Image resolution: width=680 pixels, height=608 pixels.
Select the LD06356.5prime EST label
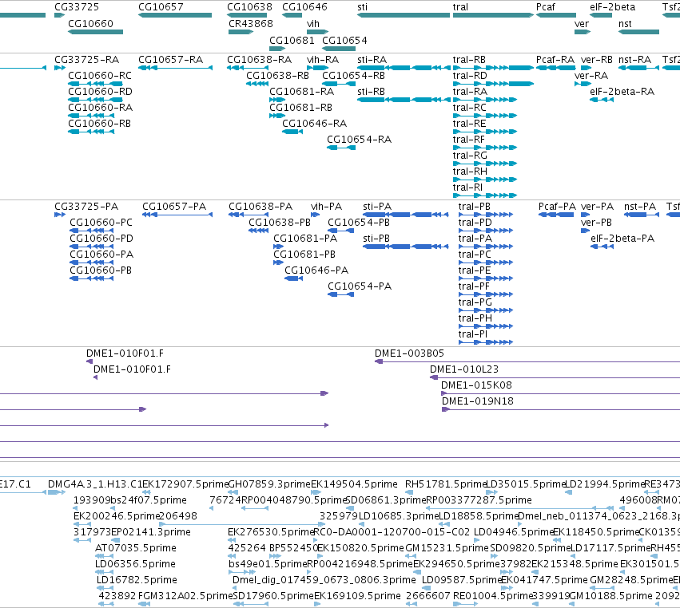[135, 564]
